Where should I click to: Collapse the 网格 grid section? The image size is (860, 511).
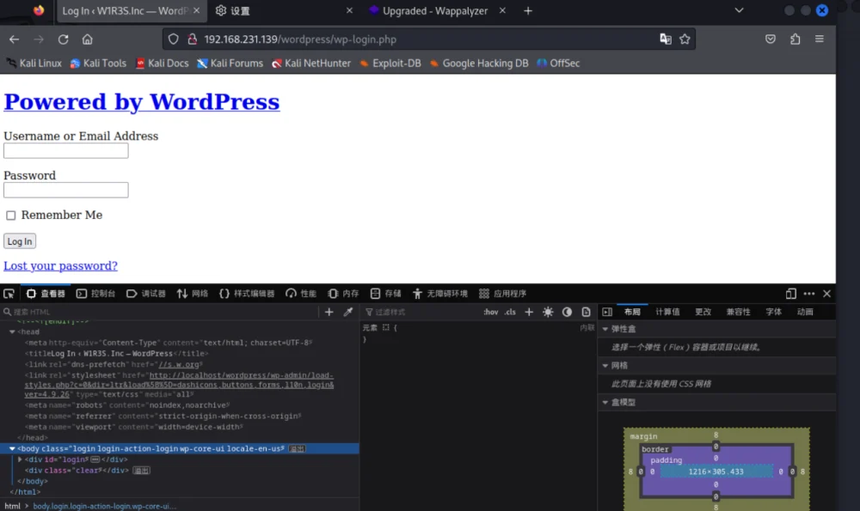coord(605,365)
